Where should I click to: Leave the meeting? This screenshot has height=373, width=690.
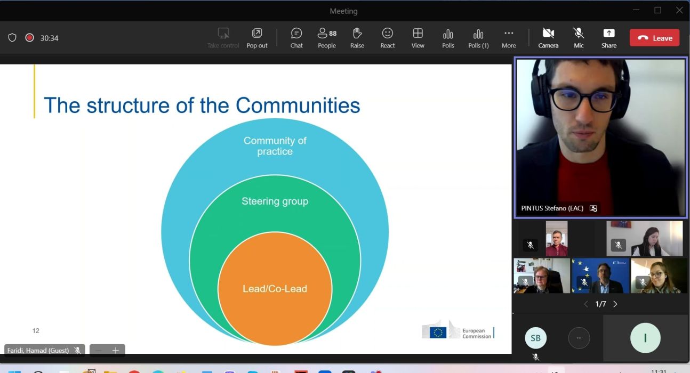coord(654,38)
